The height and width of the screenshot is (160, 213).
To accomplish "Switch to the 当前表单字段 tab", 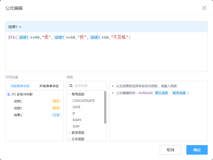I will coord(20,86).
